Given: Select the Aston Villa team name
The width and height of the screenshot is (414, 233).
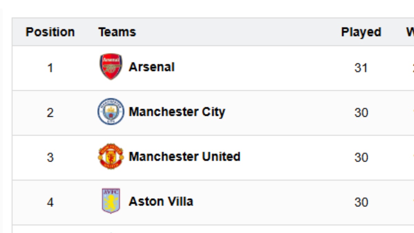Looking at the screenshot, I should (160, 201).
